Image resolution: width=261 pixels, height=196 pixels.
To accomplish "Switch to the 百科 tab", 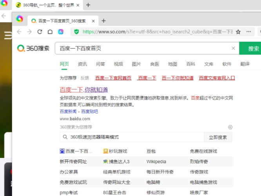I will point(191,64).
